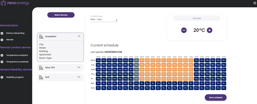Open Temperature scheduler menu item
The width and height of the screenshot is (257, 104).
coord(17,62)
